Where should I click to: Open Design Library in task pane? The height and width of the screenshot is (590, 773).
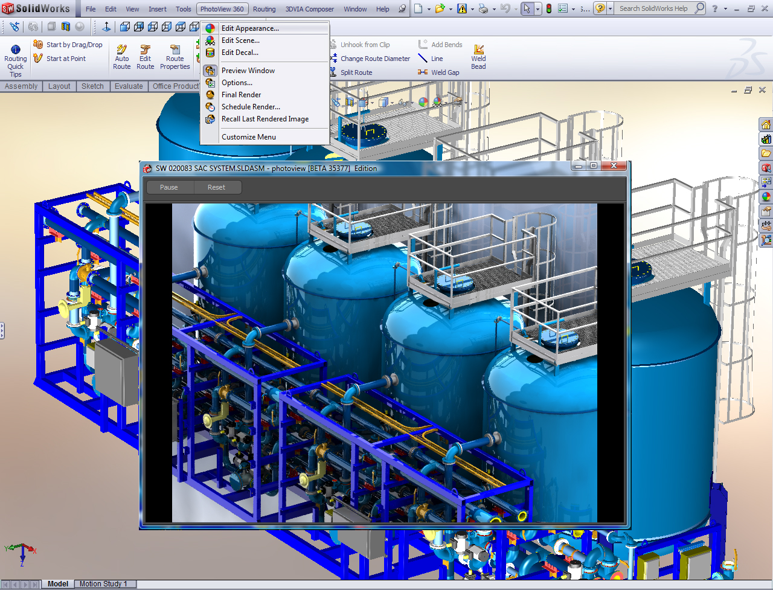766,139
